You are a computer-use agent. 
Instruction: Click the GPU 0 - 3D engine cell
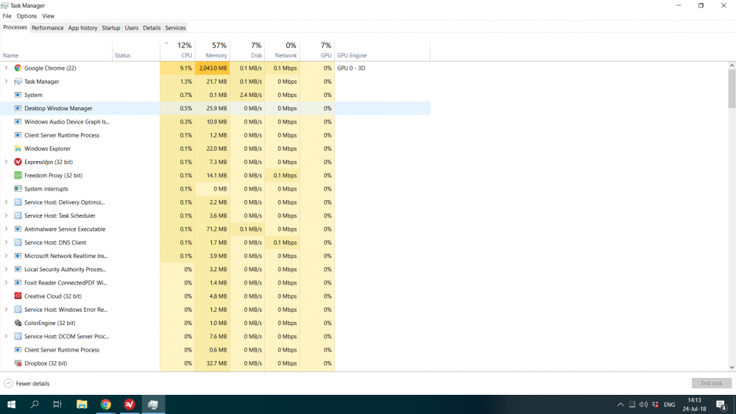(x=383, y=68)
